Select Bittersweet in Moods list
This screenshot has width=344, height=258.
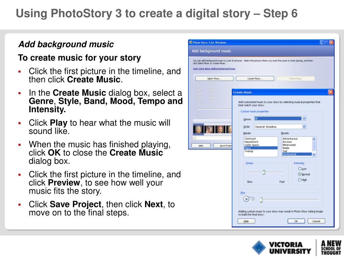297,145
